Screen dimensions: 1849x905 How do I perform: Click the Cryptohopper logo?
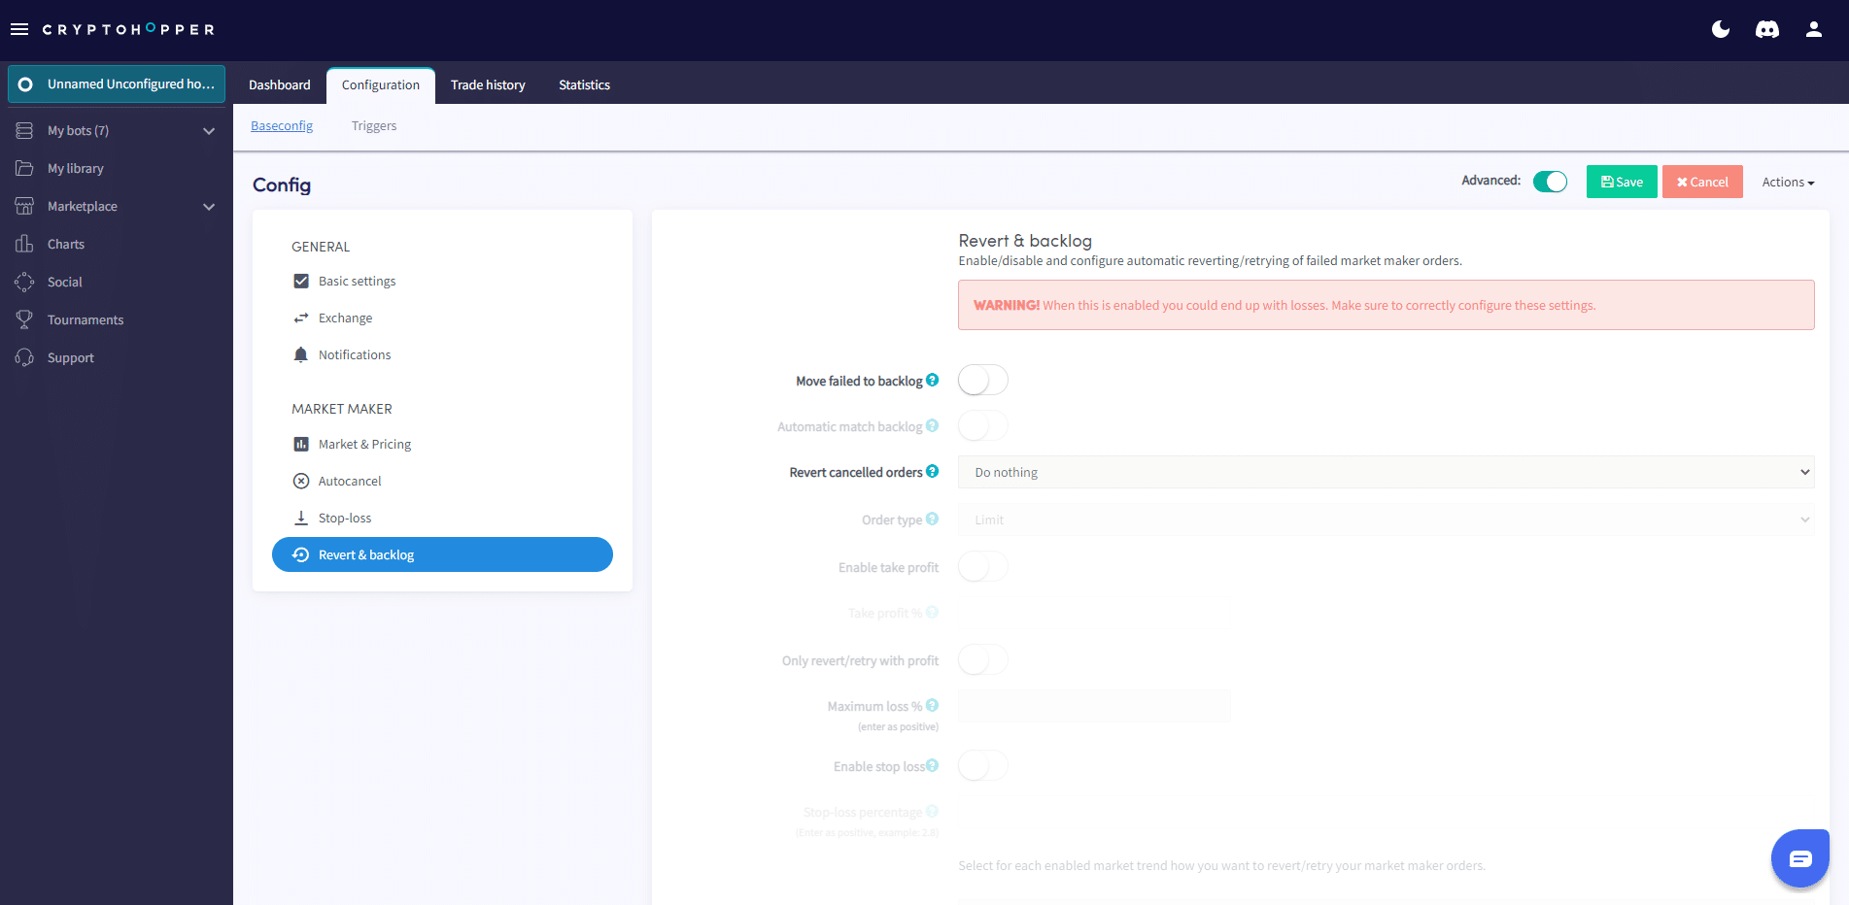pos(128,29)
